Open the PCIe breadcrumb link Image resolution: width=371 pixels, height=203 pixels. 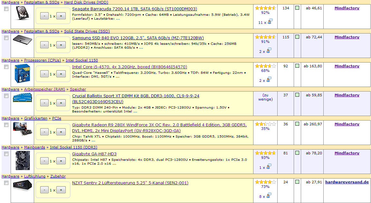(x=57, y=118)
